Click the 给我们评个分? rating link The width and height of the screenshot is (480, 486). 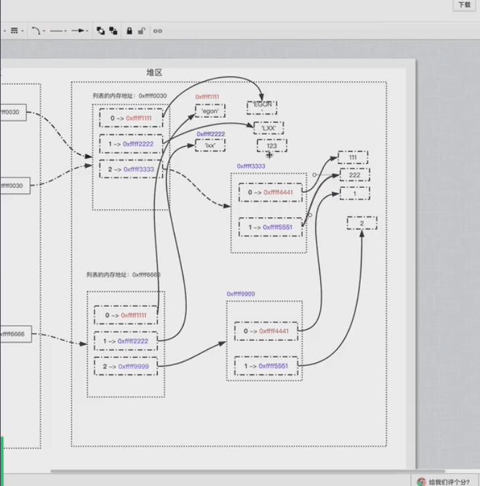point(449,482)
